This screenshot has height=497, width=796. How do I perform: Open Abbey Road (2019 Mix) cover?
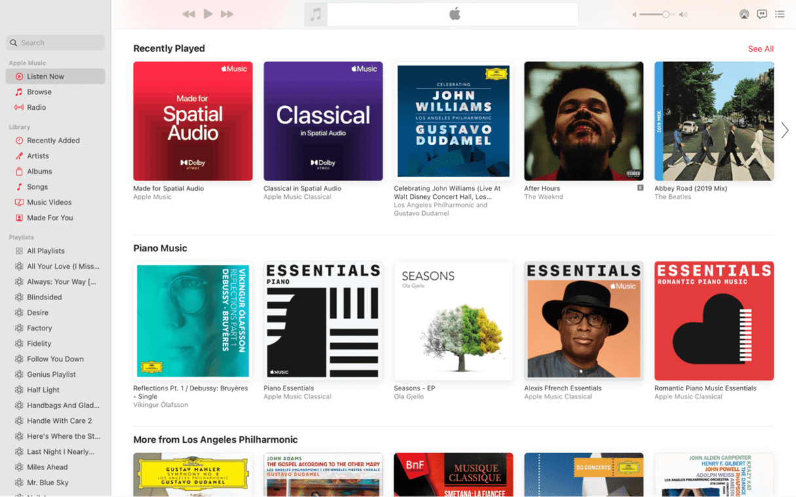pos(714,121)
